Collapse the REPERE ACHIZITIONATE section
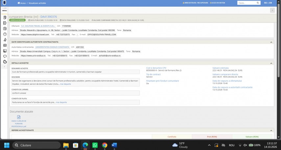 pyautogui.click(x=271, y=131)
